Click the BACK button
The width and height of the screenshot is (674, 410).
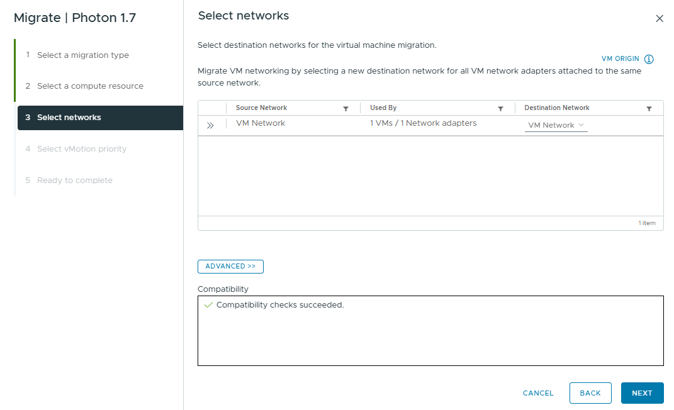click(590, 392)
